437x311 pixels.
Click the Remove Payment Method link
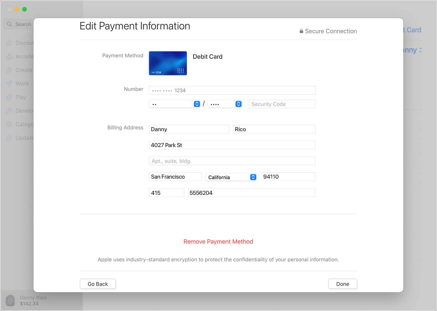click(218, 241)
